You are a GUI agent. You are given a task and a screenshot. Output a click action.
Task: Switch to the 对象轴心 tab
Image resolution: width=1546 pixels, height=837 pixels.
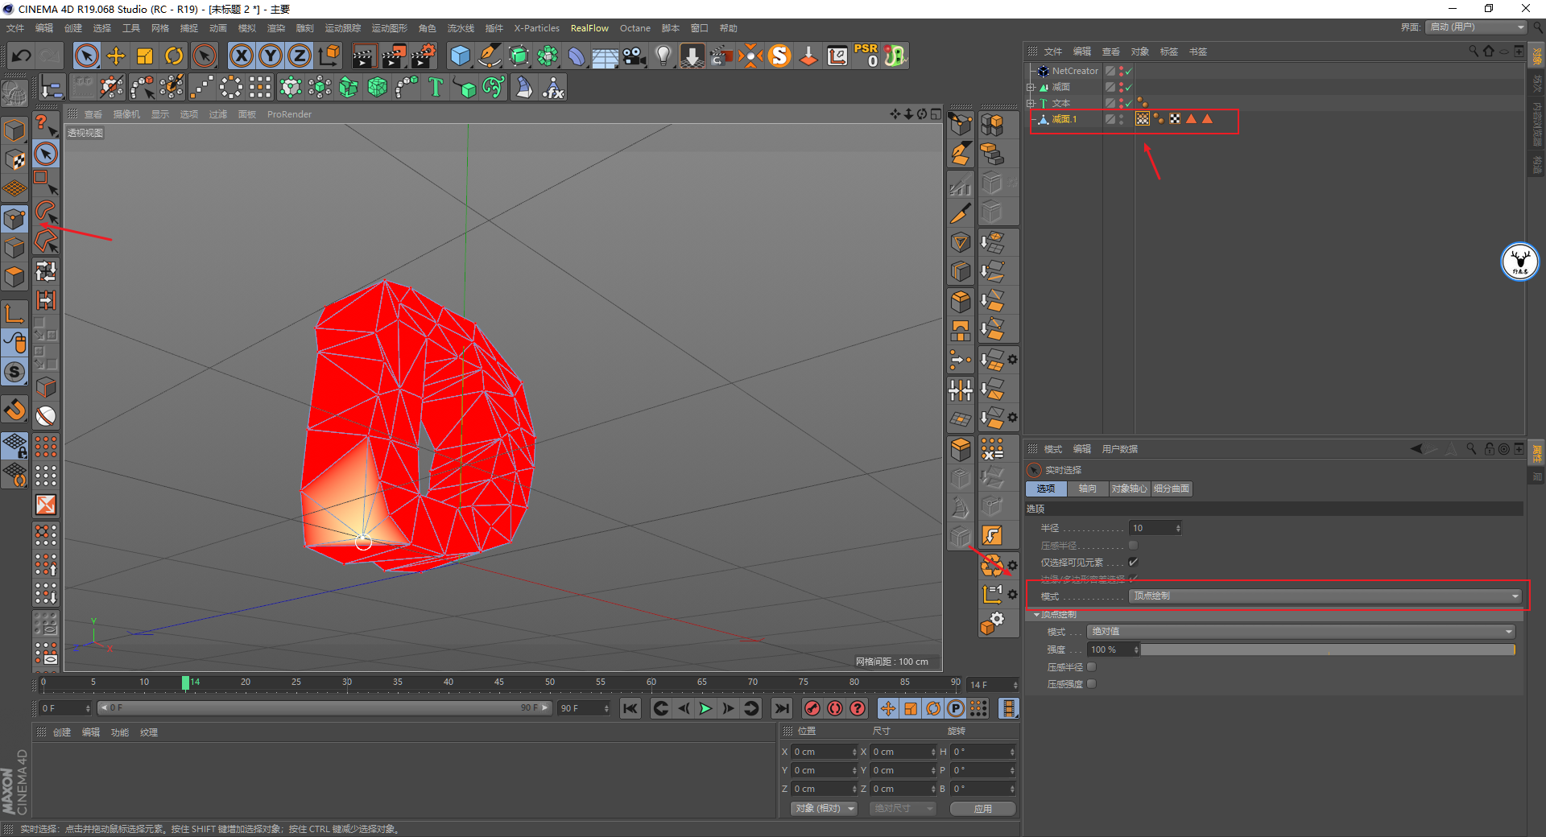point(1129,489)
